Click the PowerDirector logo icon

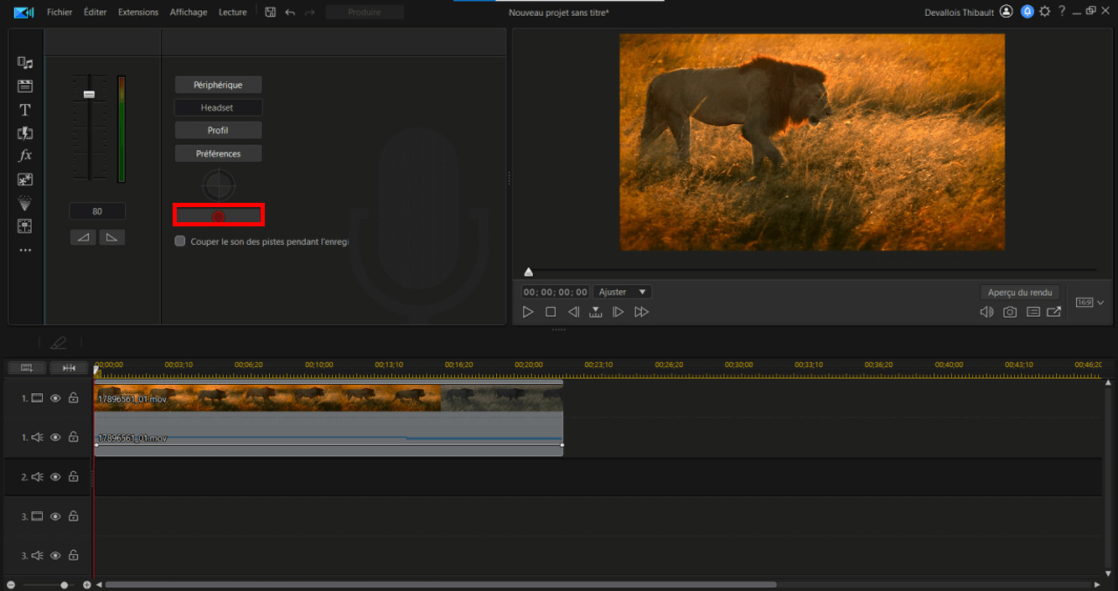point(23,12)
